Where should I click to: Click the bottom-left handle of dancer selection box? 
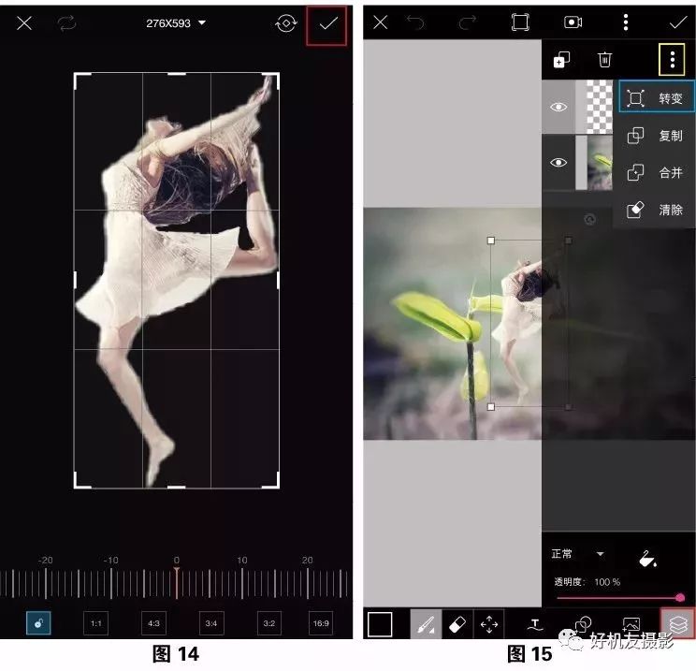pyautogui.click(x=490, y=407)
